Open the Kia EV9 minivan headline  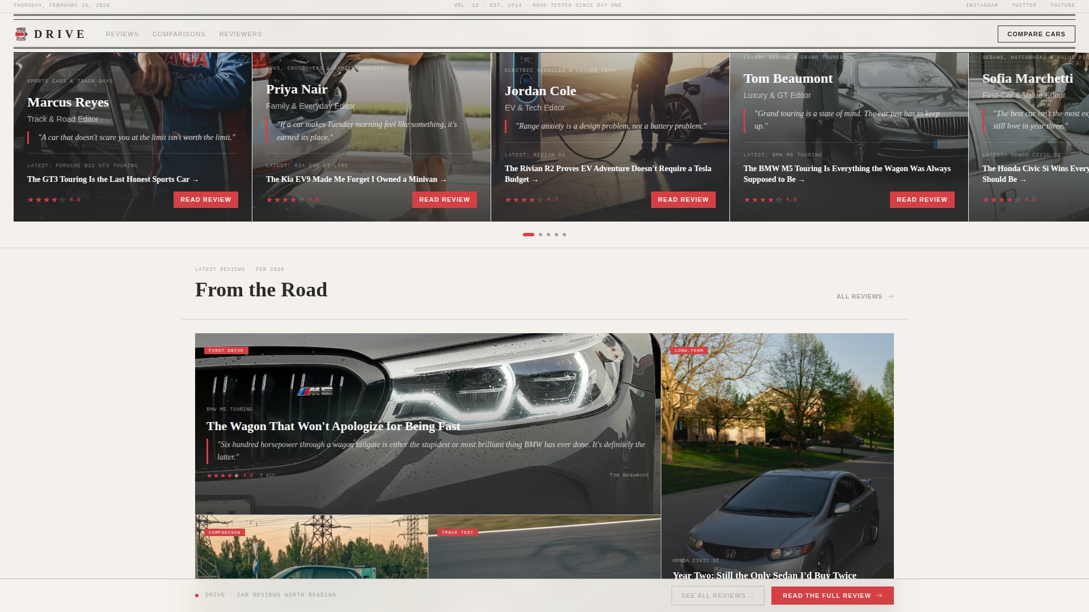tap(356, 180)
